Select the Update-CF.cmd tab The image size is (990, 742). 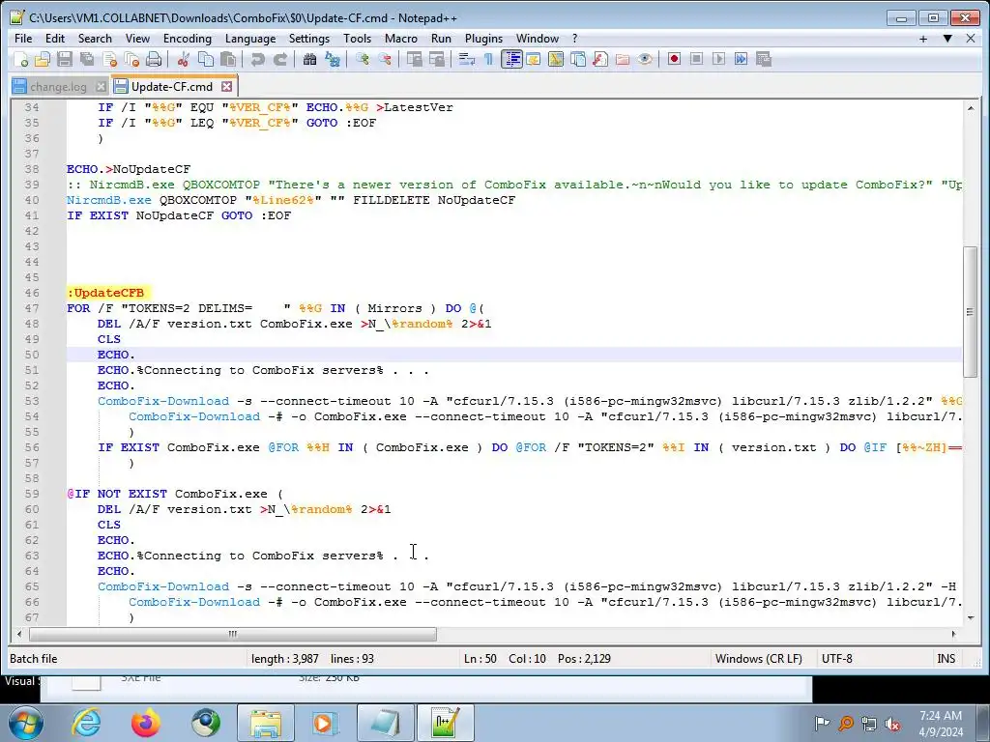(172, 86)
